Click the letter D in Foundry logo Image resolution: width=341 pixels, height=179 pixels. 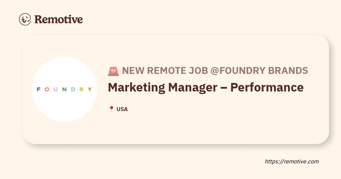pos(73,89)
